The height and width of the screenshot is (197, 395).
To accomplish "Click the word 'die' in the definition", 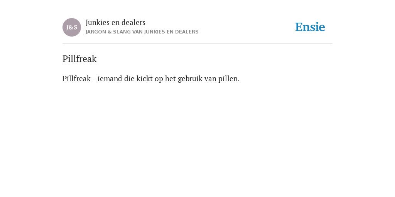I will (x=129, y=78).
